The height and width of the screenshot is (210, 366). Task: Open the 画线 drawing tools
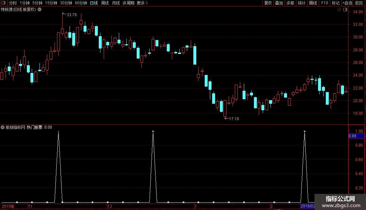click(x=313, y=3)
